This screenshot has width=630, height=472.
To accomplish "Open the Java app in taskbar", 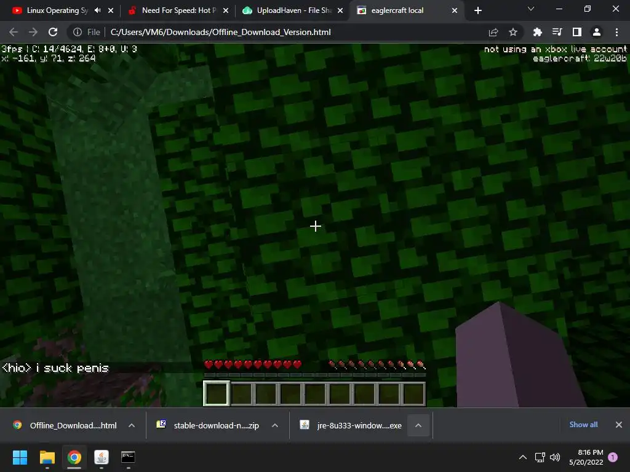I will [x=102, y=457].
